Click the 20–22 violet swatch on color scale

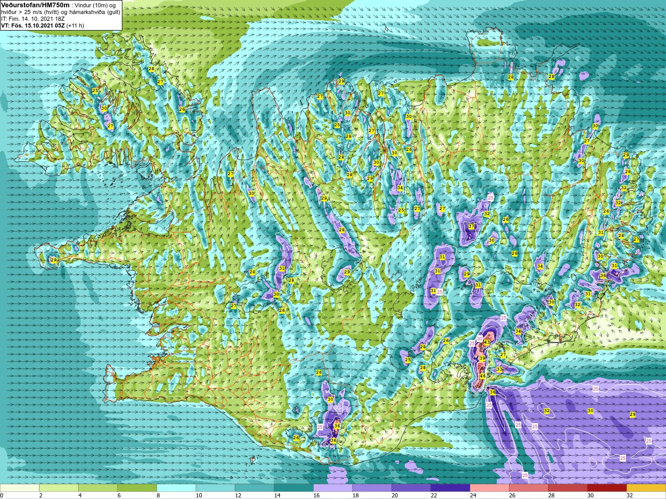[x=411, y=488]
